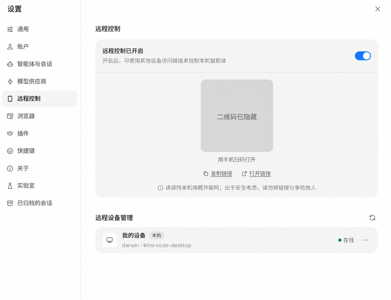Screen dimensions: 391x300
Task: Click the 在线 status indicator
Action: [346, 240]
